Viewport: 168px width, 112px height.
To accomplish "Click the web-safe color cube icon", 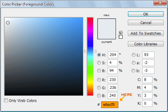I will (121, 32).
